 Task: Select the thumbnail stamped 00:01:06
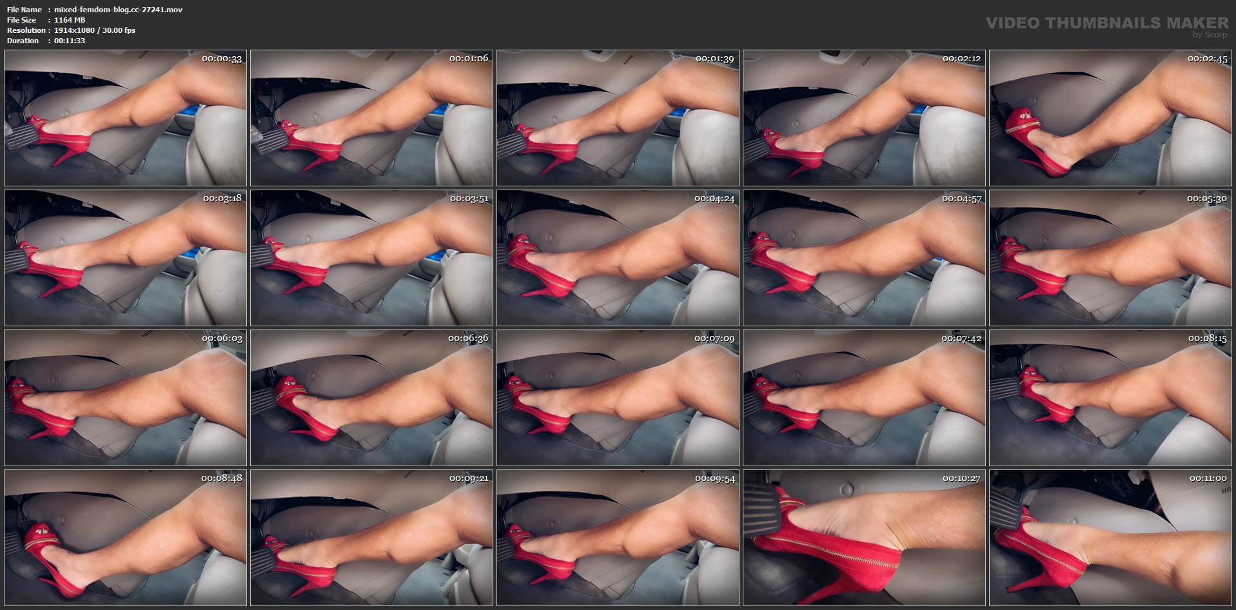[x=372, y=118]
